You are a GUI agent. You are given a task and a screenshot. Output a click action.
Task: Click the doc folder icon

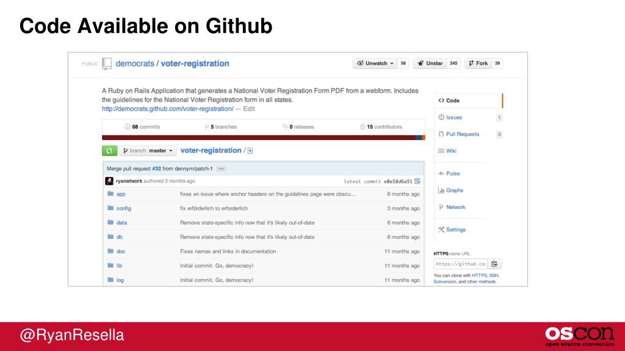click(110, 251)
